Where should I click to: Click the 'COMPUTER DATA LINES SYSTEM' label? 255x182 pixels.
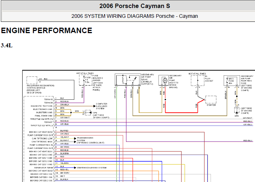(x=102, y=106)
